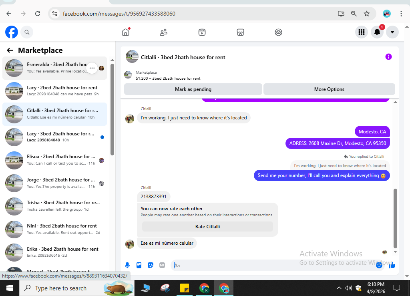
Task: Open the Friends icon in the top bar
Action: (x=164, y=32)
